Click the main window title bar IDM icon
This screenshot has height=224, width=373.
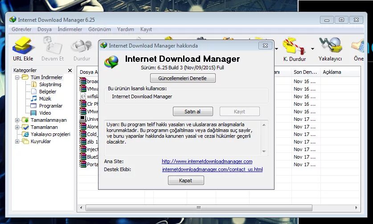coord(13,20)
